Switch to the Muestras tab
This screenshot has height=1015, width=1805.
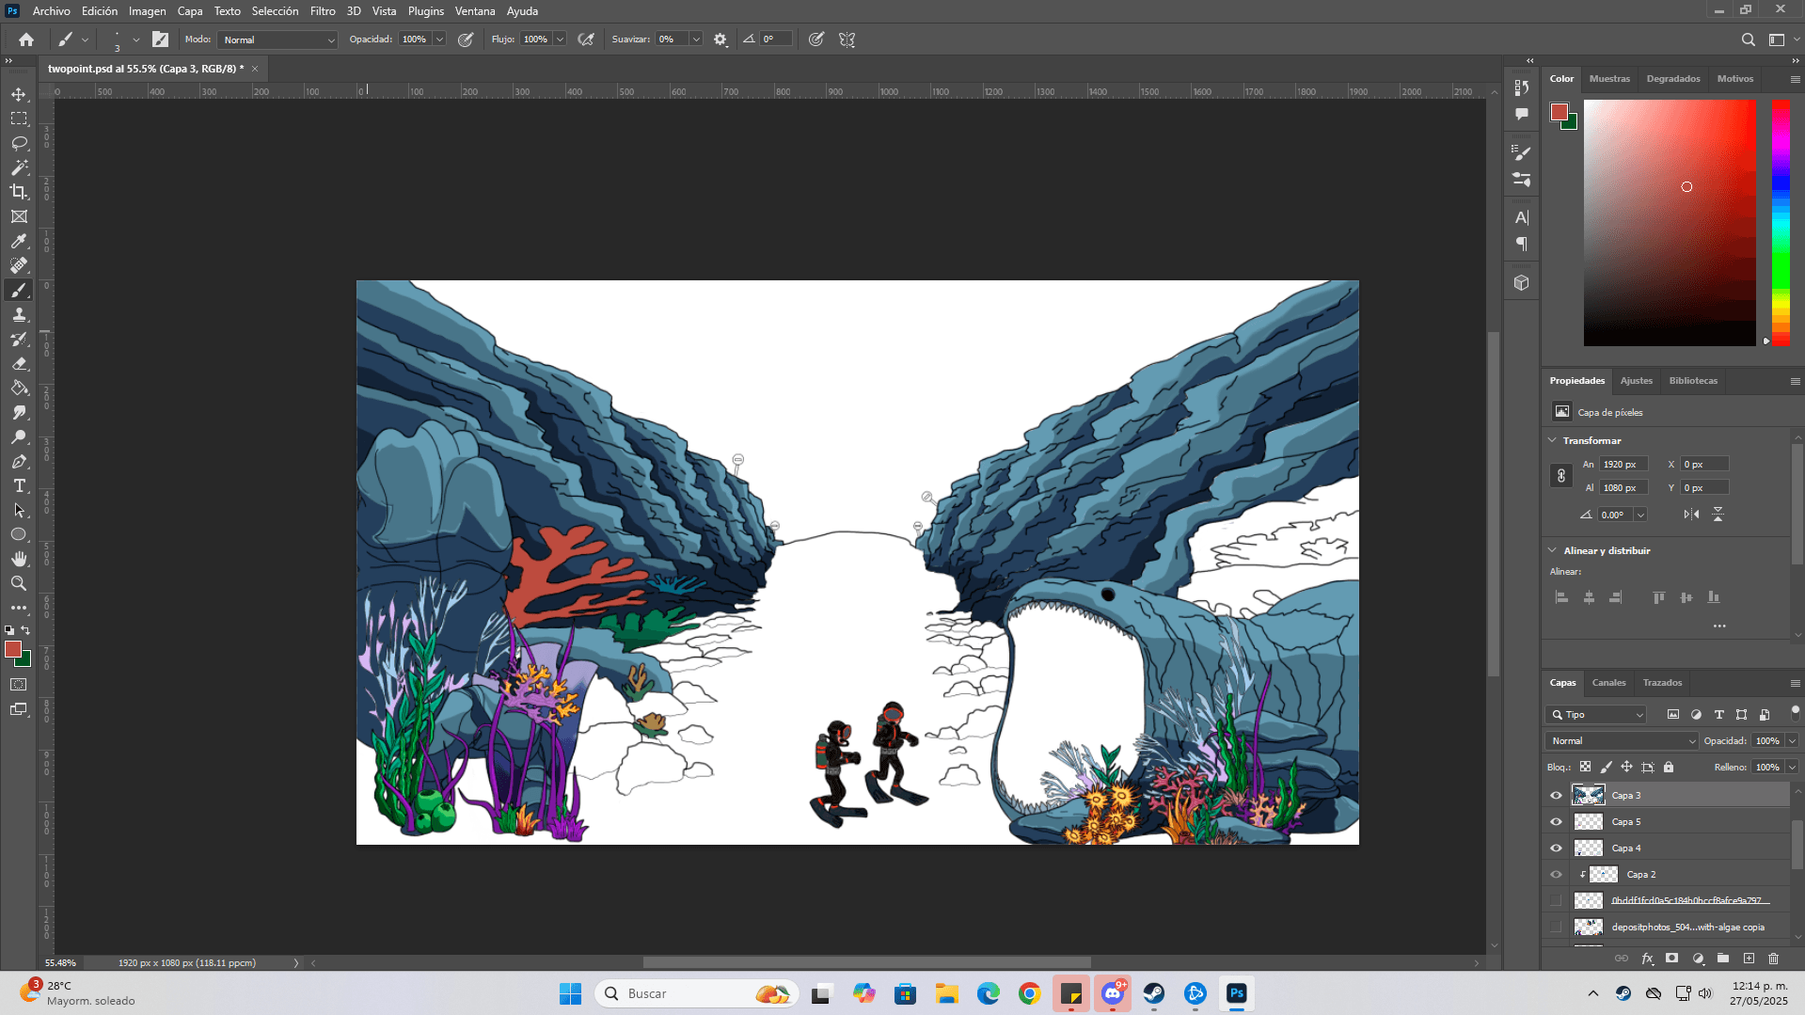pos(1609,79)
